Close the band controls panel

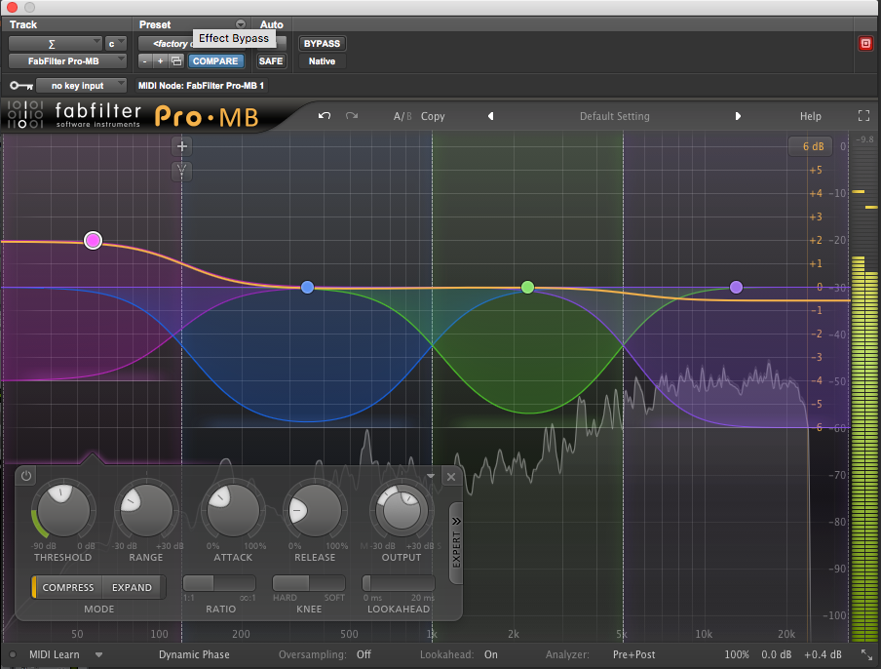[x=450, y=477]
